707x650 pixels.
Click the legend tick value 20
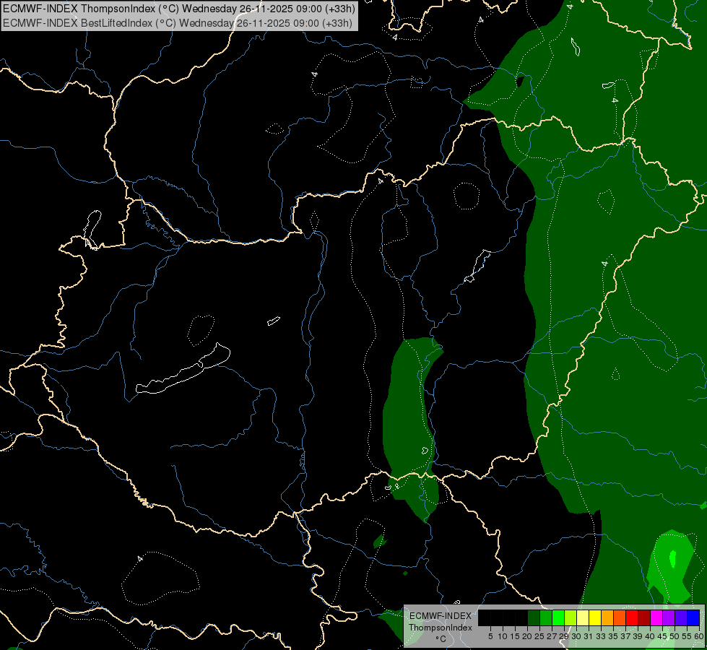tap(527, 636)
